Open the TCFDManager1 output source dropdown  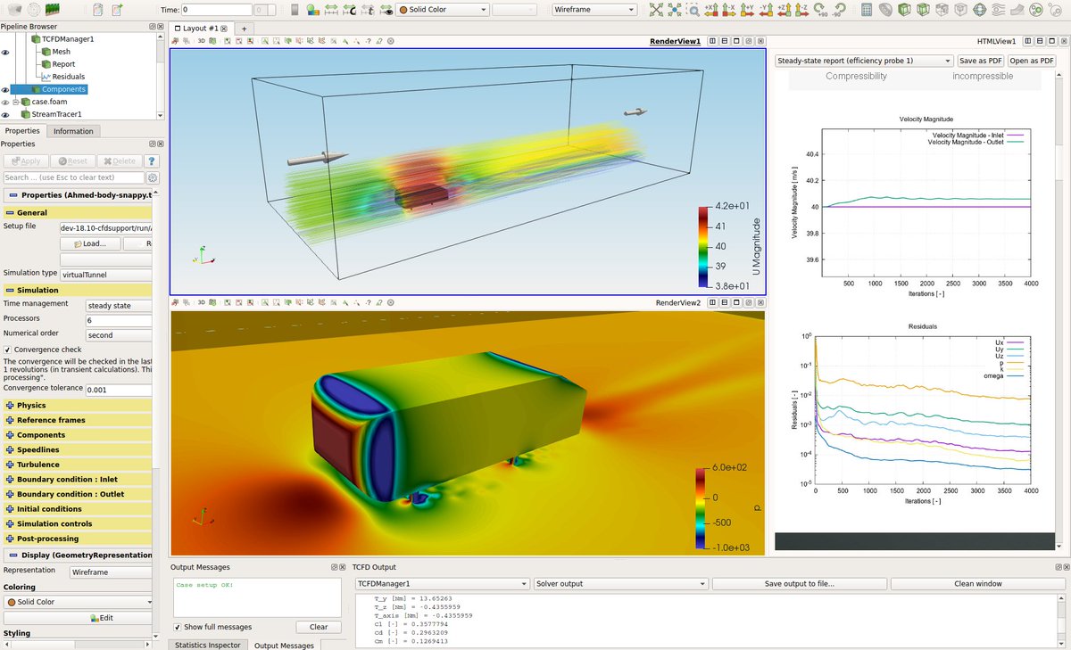click(x=441, y=584)
